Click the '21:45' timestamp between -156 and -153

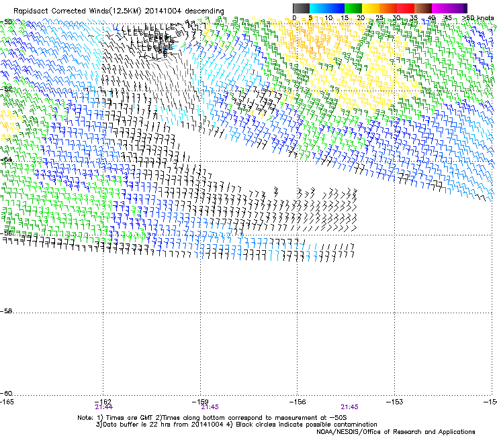[350, 407]
